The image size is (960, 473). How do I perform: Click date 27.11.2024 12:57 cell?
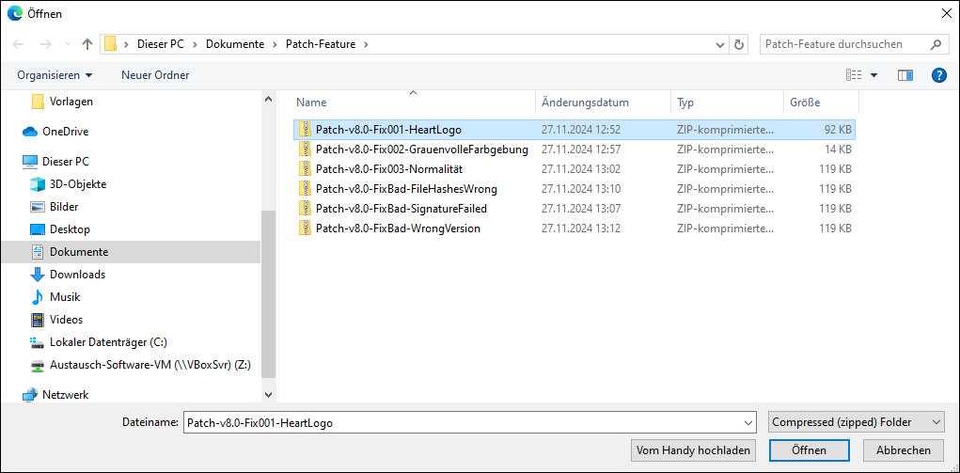[582, 149]
